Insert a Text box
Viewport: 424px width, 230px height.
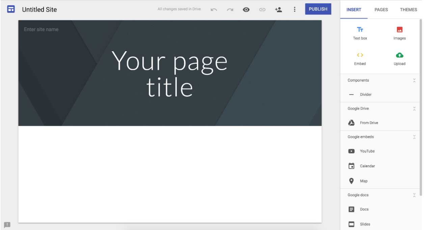tap(360, 33)
